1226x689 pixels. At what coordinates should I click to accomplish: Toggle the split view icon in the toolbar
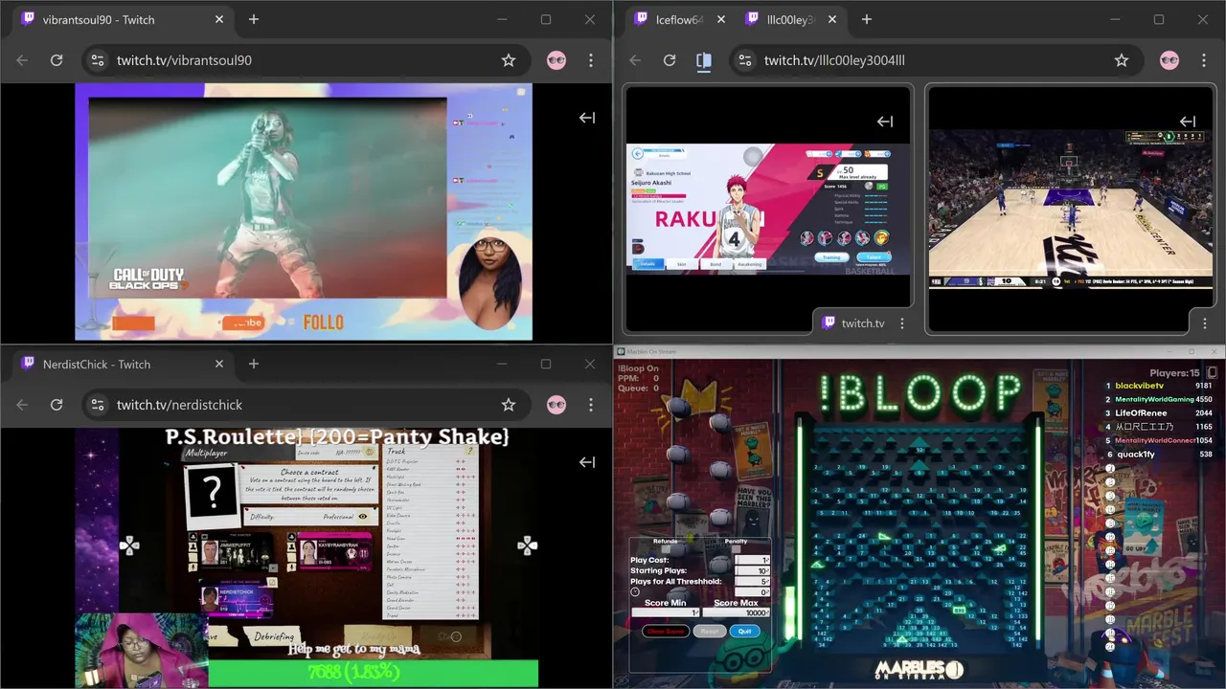coord(704,60)
